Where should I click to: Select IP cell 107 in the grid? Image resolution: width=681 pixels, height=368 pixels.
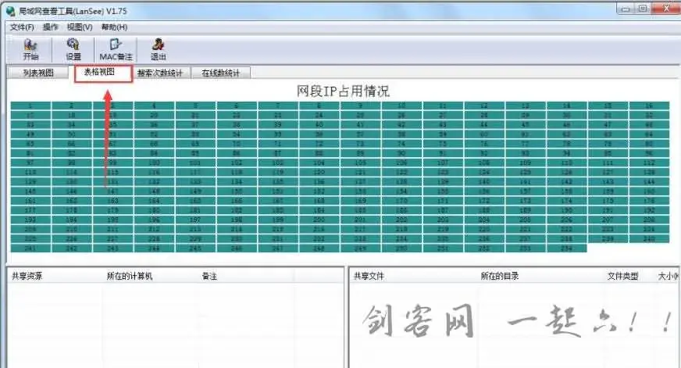443,163
